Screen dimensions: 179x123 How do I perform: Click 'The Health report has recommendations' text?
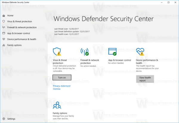pyautogui.click(x=147, y=68)
